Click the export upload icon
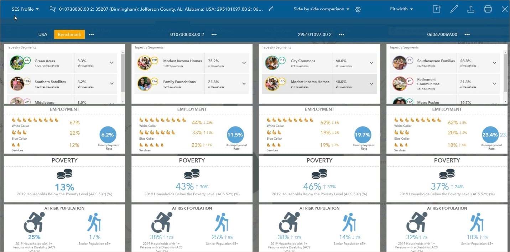The image size is (510, 252). (x=471, y=9)
